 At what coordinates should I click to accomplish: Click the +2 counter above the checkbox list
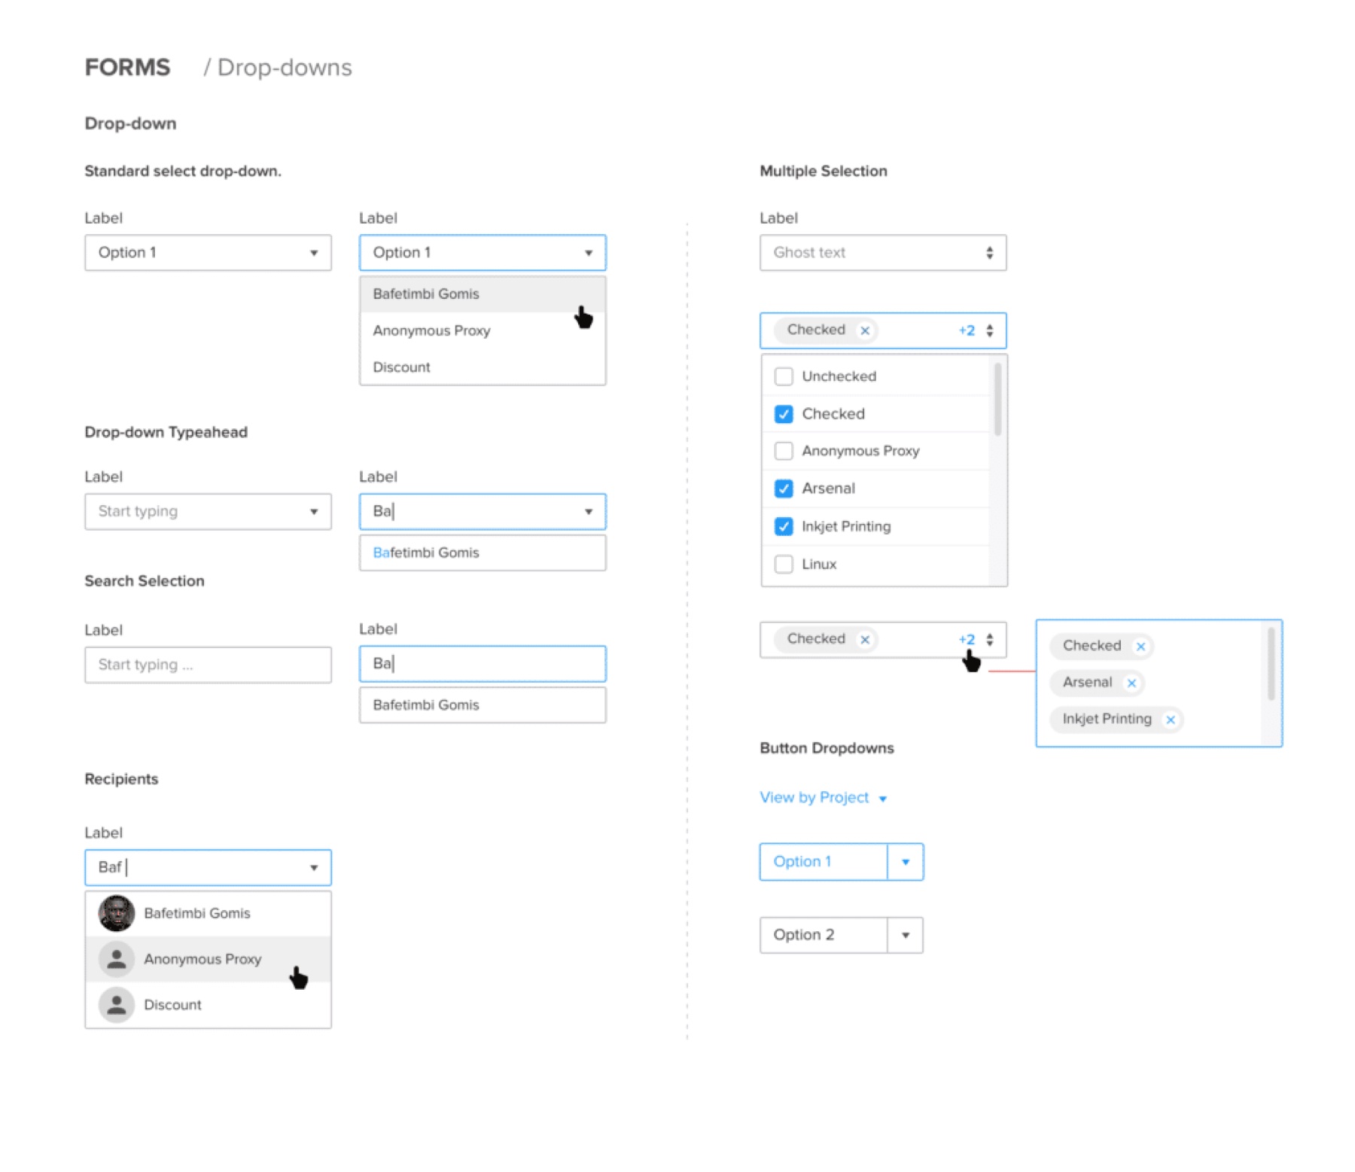[967, 330]
